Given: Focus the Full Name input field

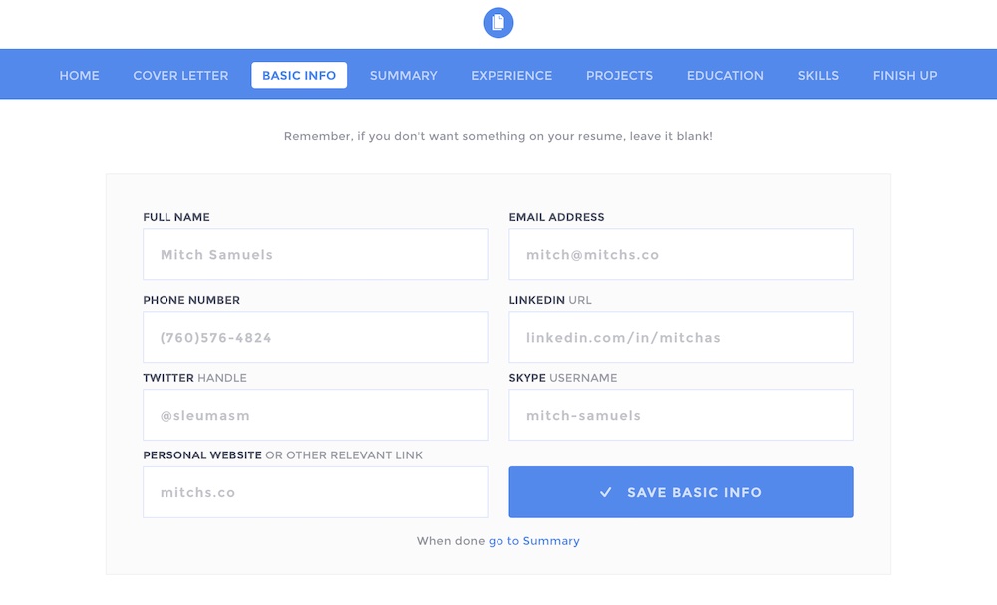Looking at the screenshot, I should coord(315,254).
